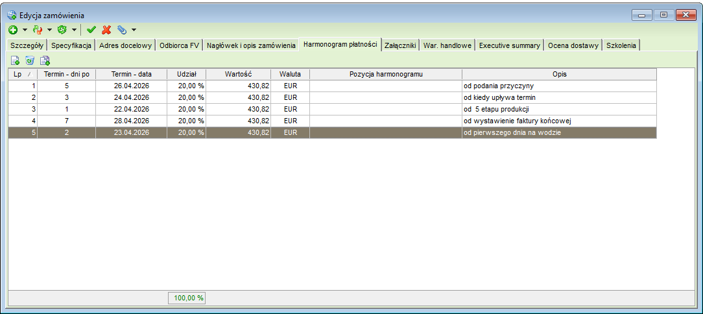Click days value 7 in row 4

pyautogui.click(x=66, y=121)
